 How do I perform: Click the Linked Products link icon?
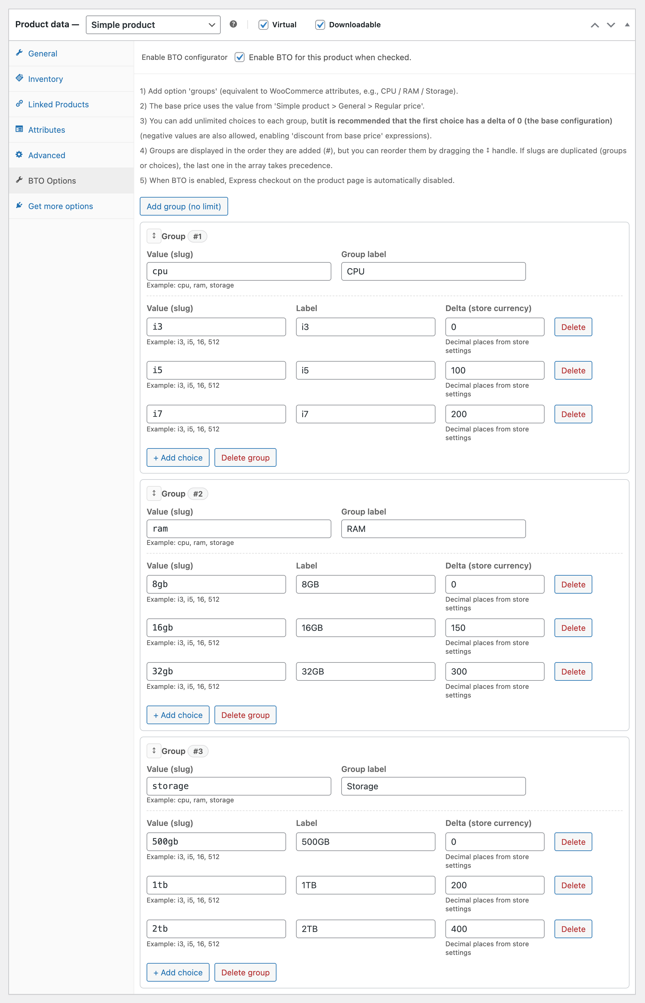19,104
